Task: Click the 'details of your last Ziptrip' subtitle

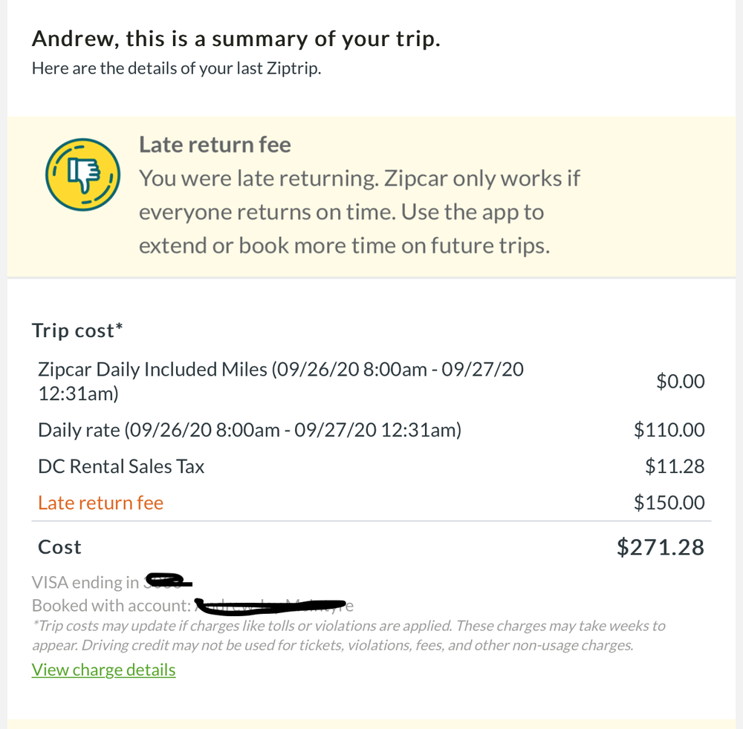Action: coord(177,69)
